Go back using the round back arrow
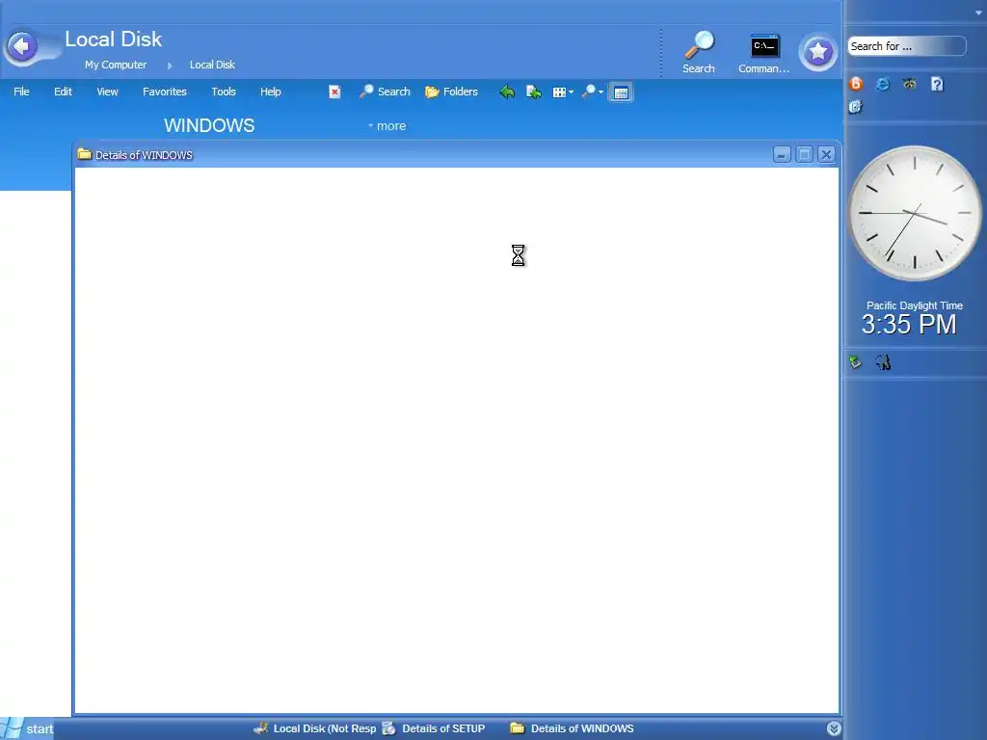987x740 pixels. click(x=22, y=46)
